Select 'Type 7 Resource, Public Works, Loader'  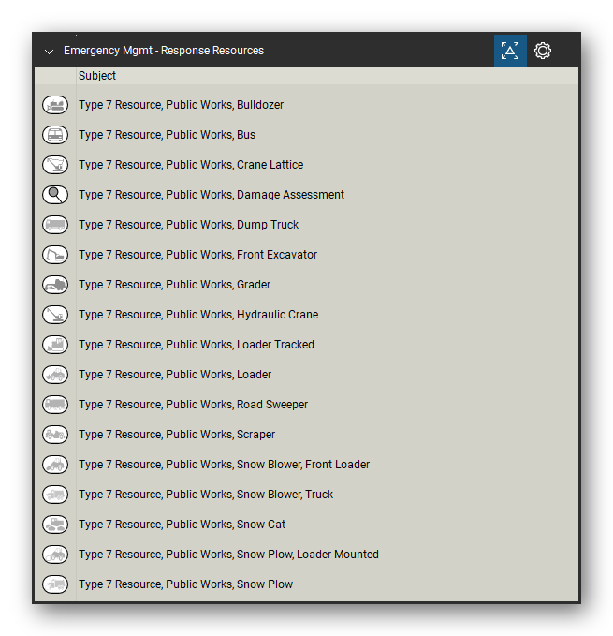(x=175, y=376)
